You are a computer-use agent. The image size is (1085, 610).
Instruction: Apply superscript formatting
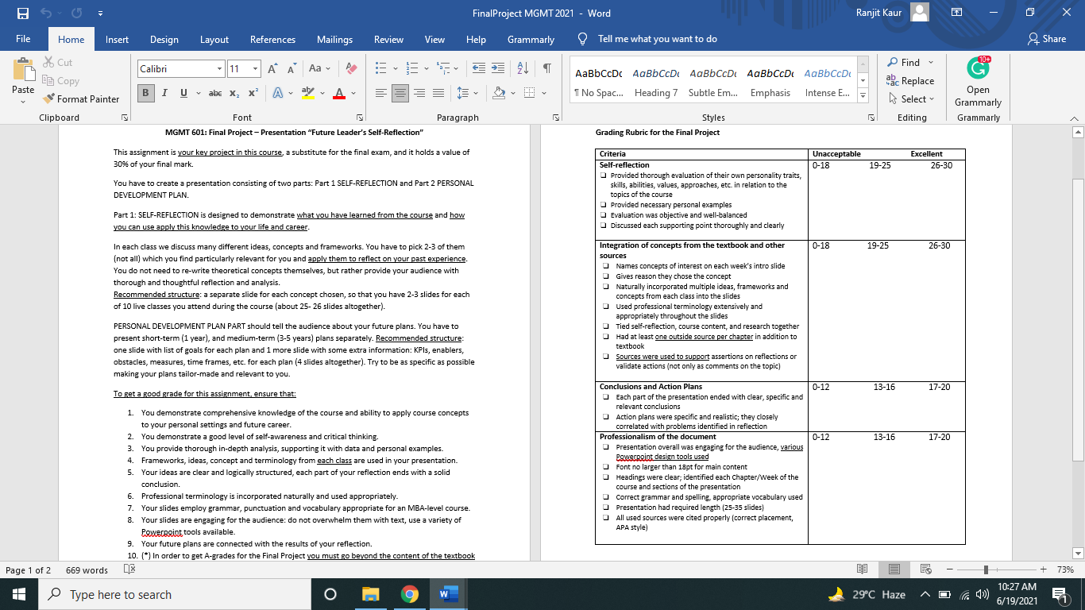pyautogui.click(x=253, y=93)
